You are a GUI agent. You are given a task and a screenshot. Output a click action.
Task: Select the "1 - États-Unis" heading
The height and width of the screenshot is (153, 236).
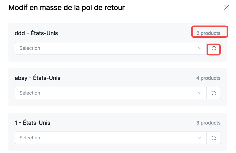[x=32, y=123]
